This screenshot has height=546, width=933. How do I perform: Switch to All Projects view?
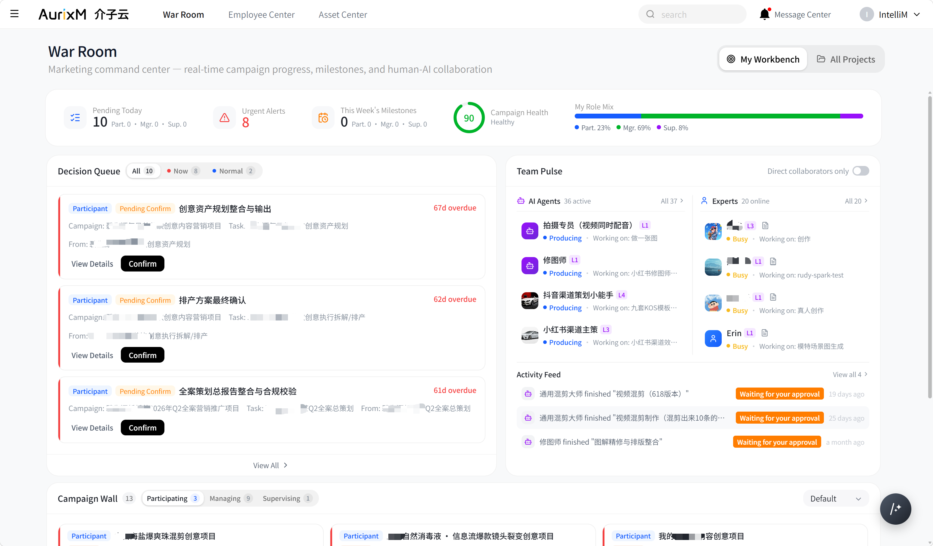[x=846, y=59]
